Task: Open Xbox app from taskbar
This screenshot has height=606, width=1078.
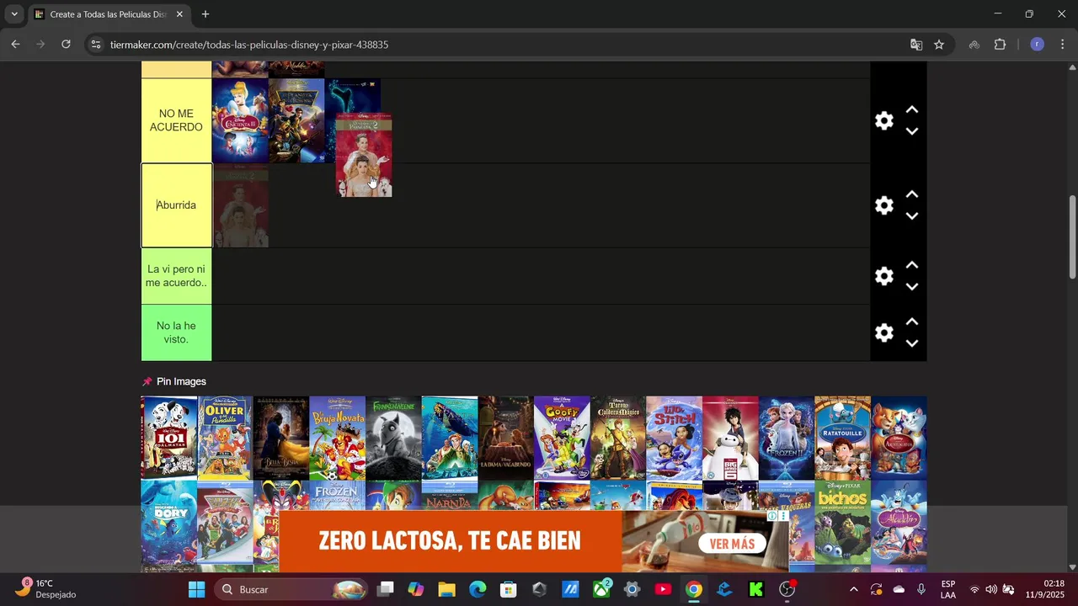Action: pyautogui.click(x=602, y=589)
